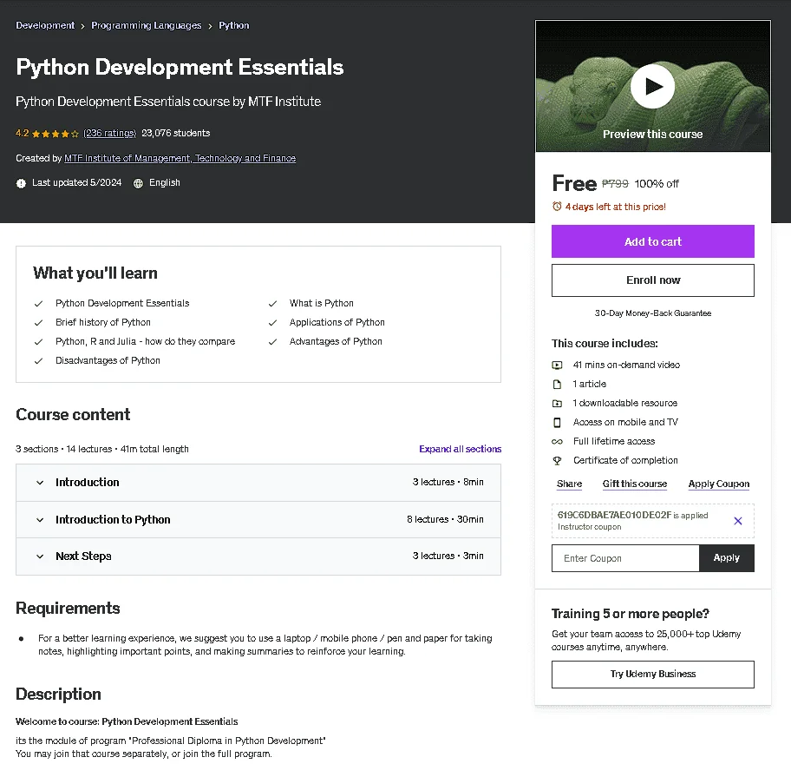The height and width of the screenshot is (777, 791).
Task: Click the Introduction section title
Action: pos(88,482)
